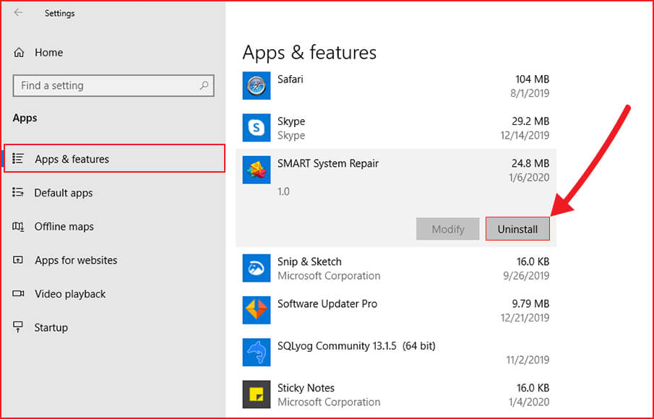The image size is (654, 419).
Task: Click the Home house icon
Action: point(19,53)
